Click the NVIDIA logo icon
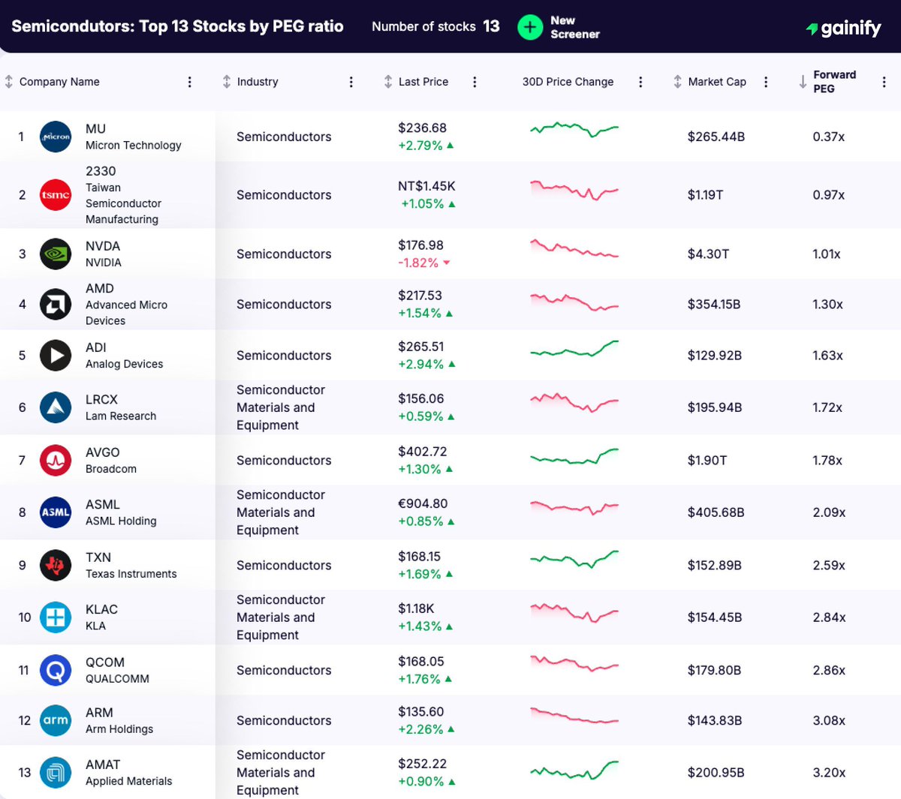The width and height of the screenshot is (901, 799). [x=55, y=254]
